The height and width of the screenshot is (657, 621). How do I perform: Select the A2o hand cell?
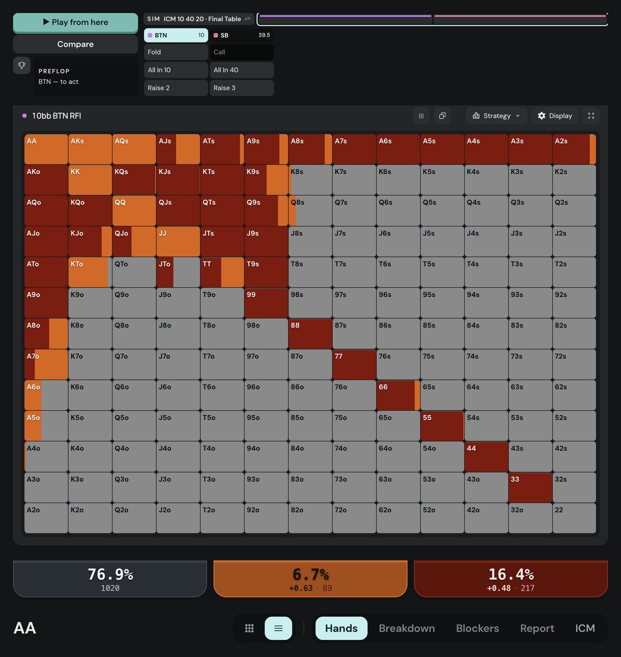coord(46,518)
